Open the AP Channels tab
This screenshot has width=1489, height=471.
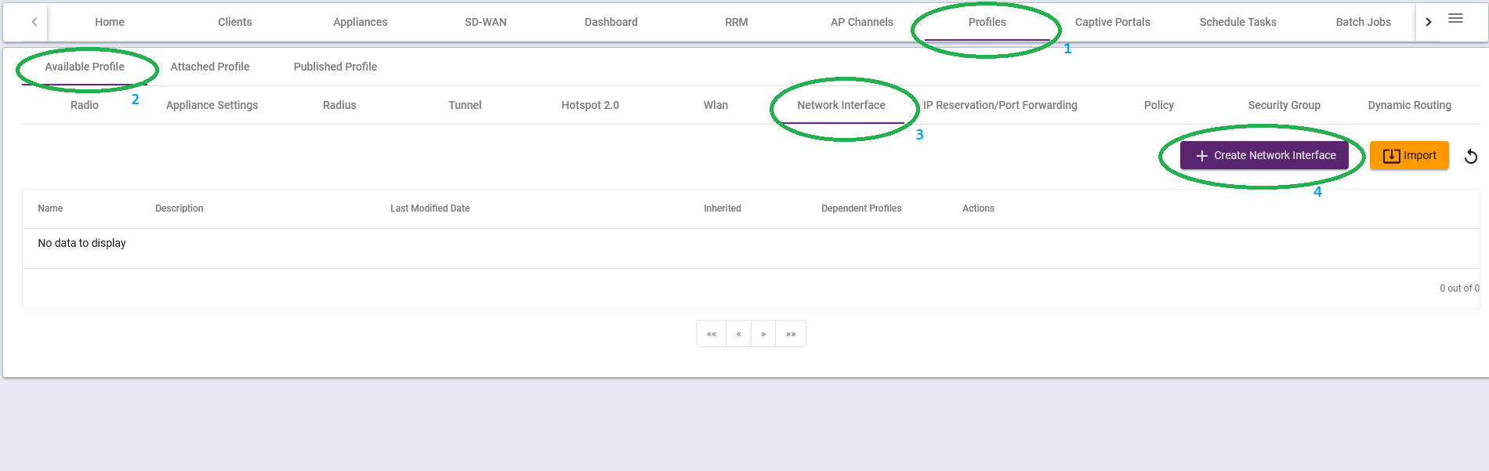click(862, 22)
